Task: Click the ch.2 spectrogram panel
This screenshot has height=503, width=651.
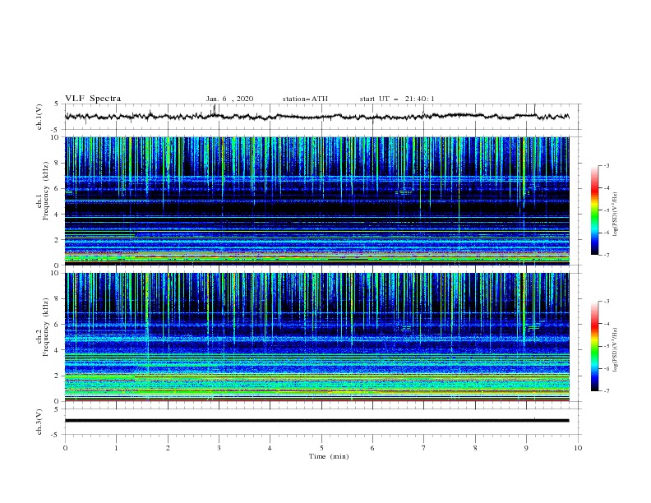Action: (316, 337)
